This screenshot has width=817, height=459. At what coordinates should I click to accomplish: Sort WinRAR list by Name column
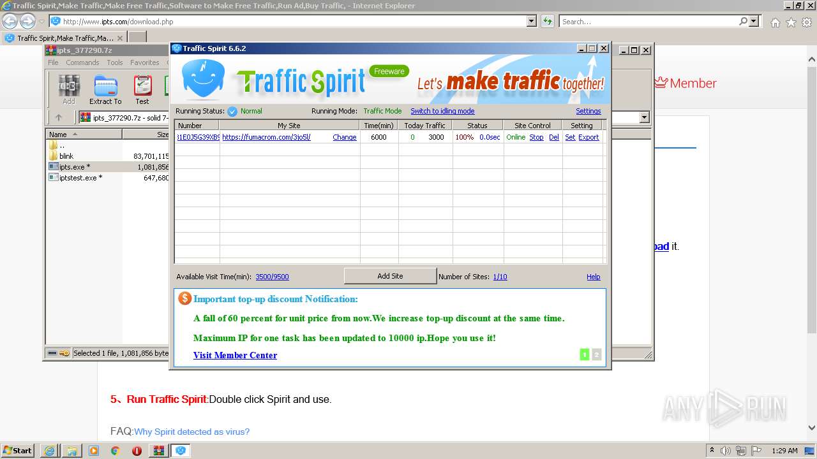coord(84,134)
